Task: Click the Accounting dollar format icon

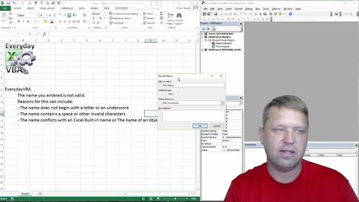Action: tap(94, 19)
